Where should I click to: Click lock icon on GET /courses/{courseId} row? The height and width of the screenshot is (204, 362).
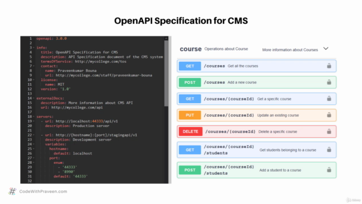click(x=329, y=99)
